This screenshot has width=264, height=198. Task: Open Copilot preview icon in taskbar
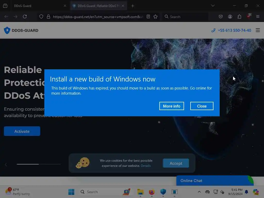tap(256, 192)
